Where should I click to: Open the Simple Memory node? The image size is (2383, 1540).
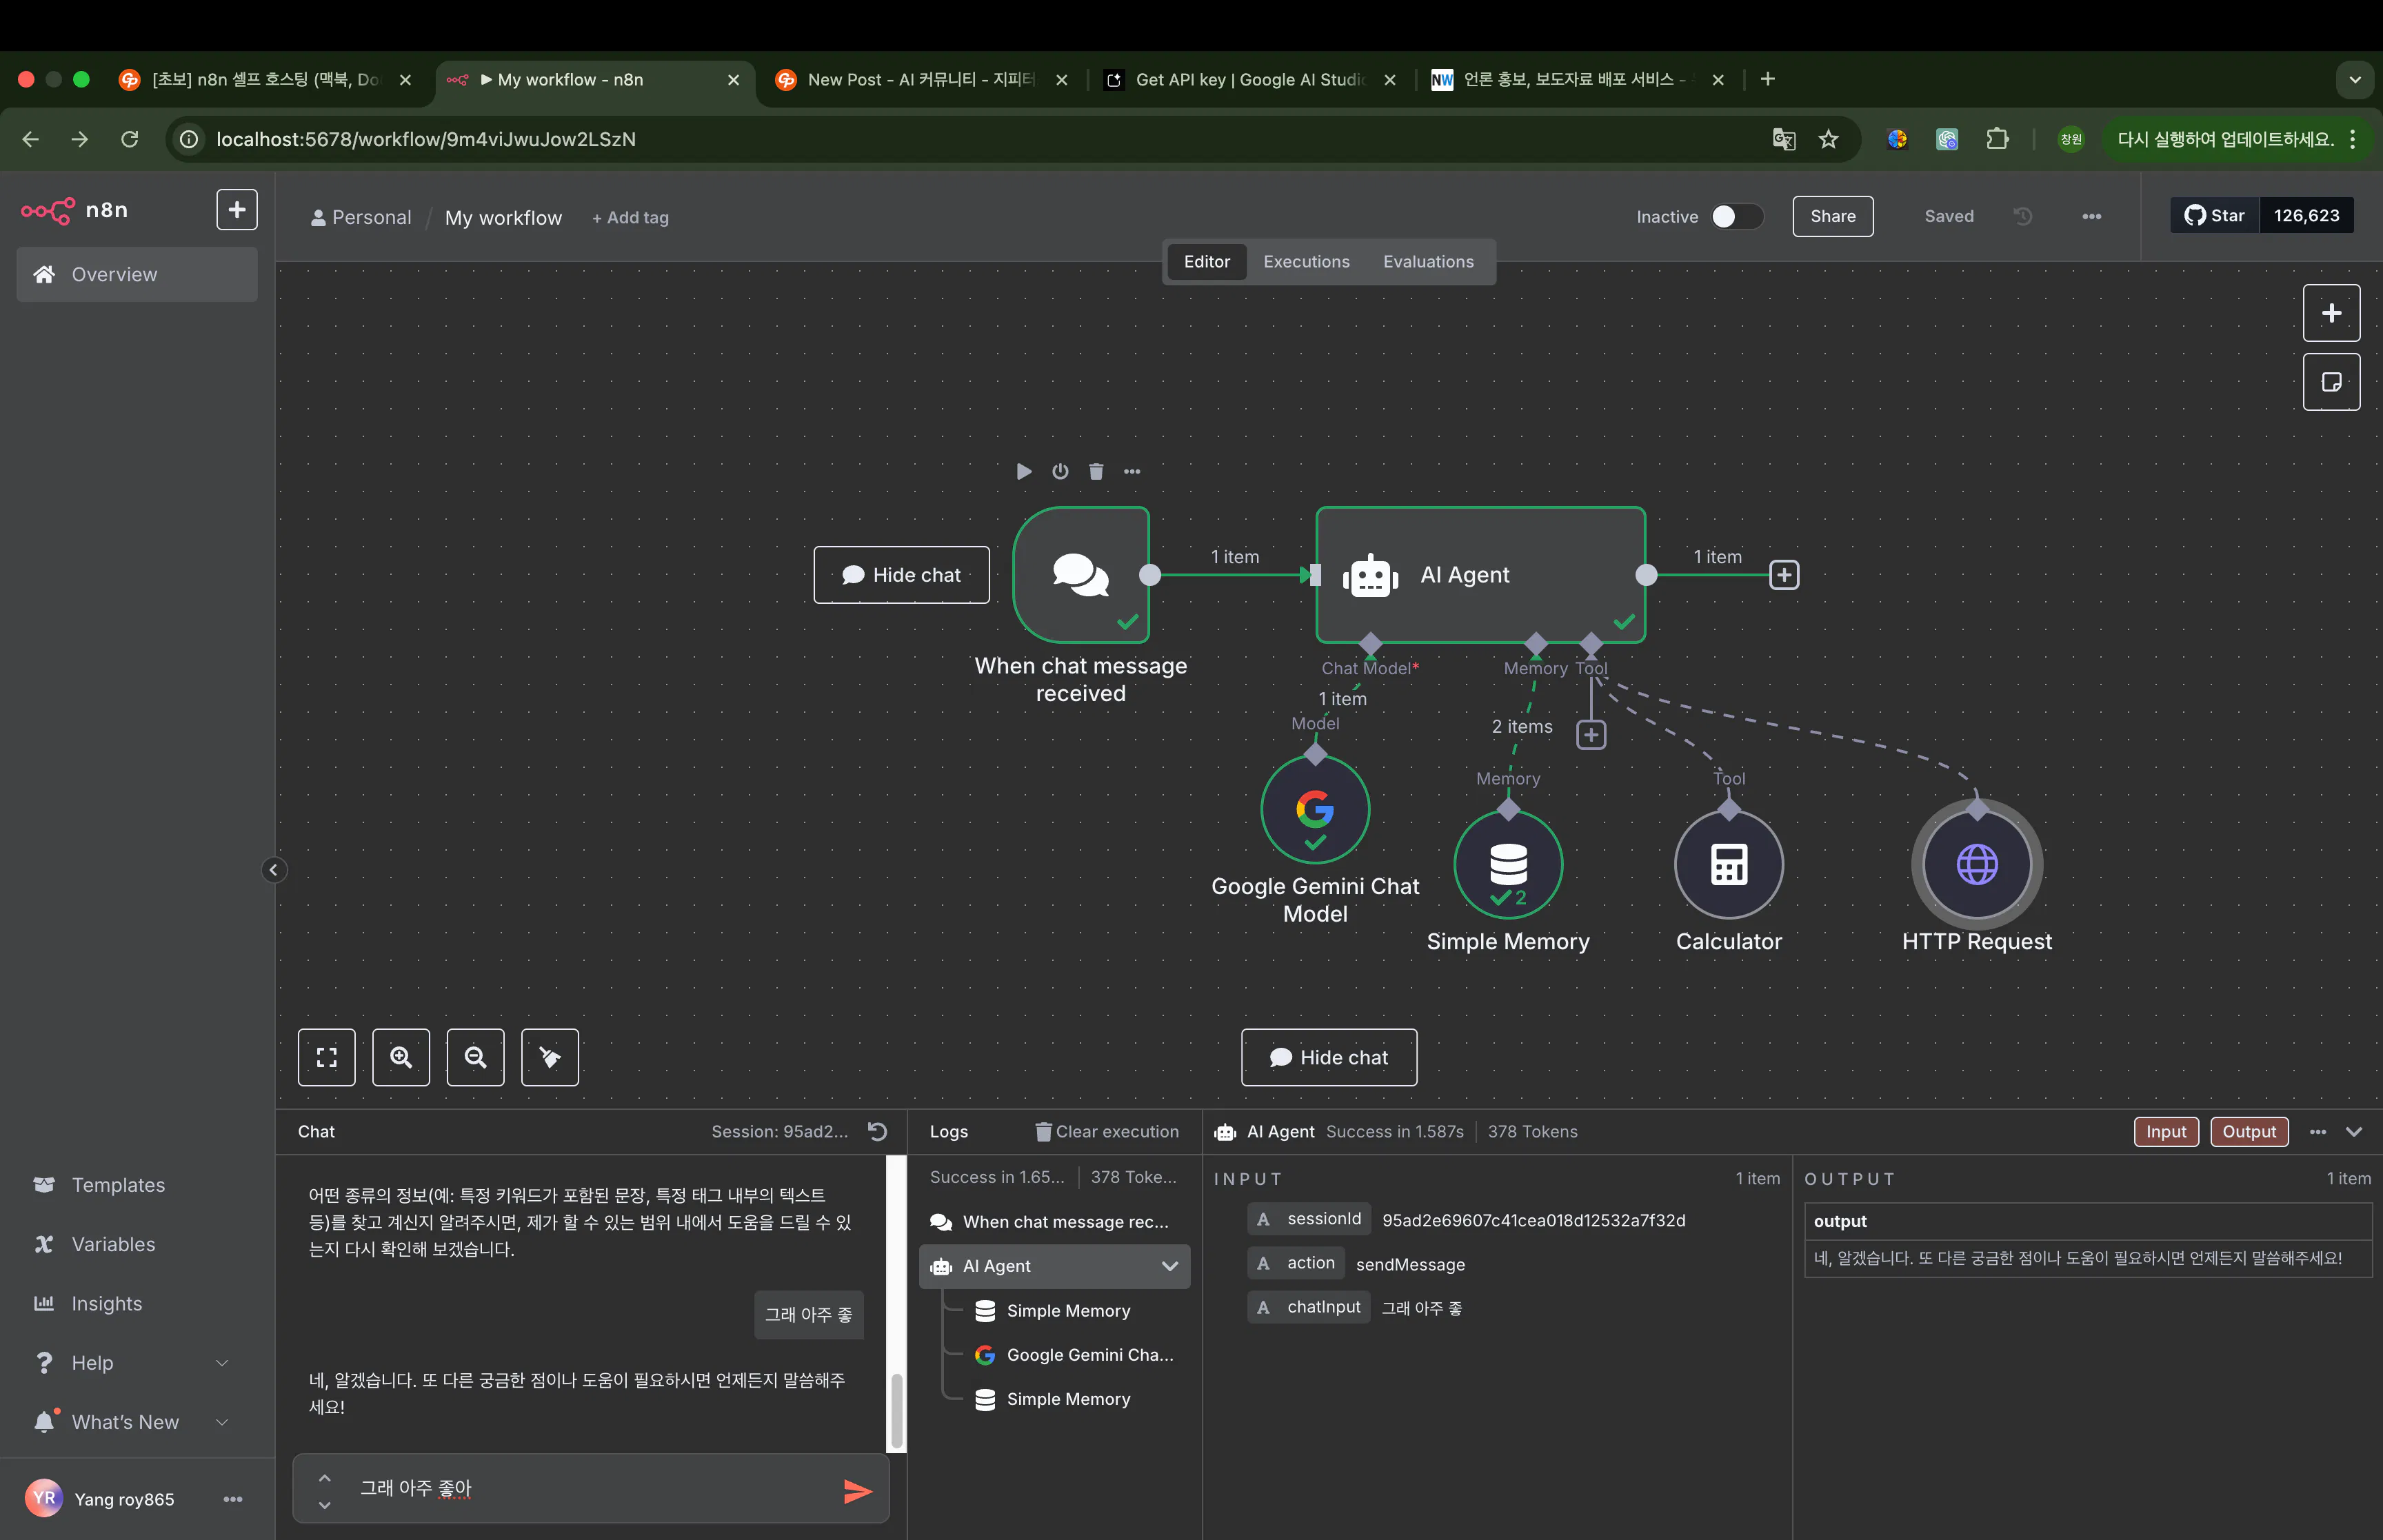point(1508,865)
